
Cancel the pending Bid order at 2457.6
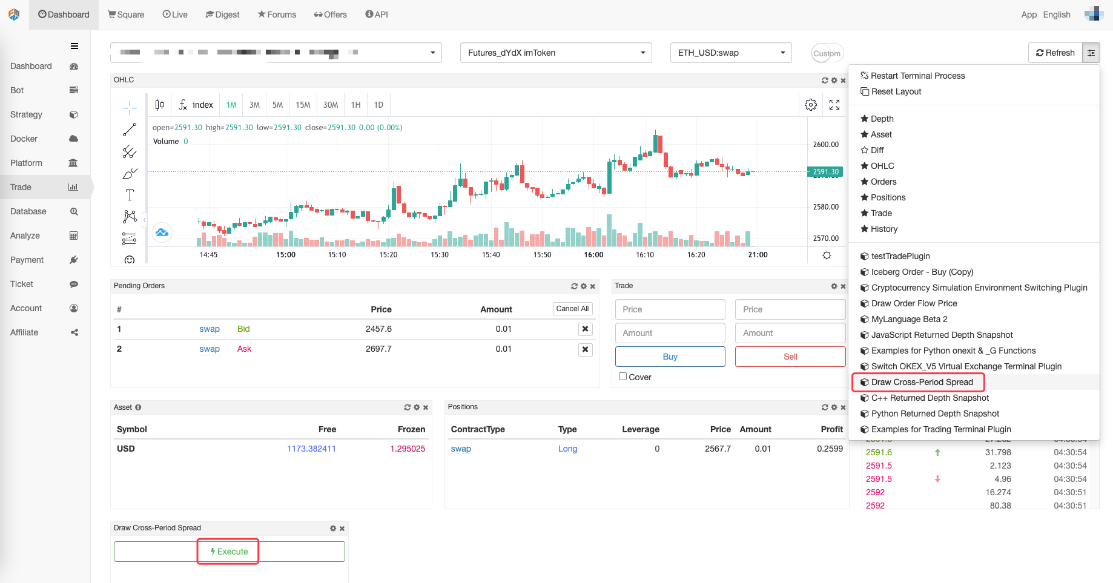585,329
